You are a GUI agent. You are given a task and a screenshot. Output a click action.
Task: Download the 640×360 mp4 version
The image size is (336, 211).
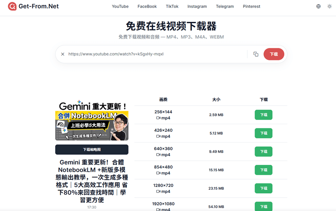click(264, 152)
